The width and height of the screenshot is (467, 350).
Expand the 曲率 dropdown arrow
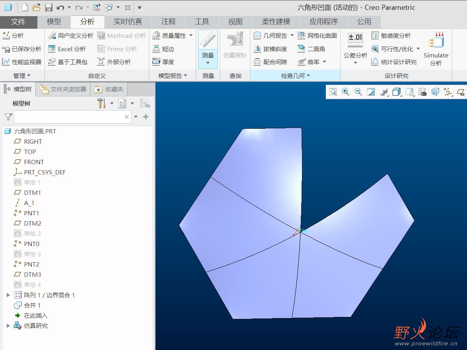pyautogui.click(x=324, y=62)
